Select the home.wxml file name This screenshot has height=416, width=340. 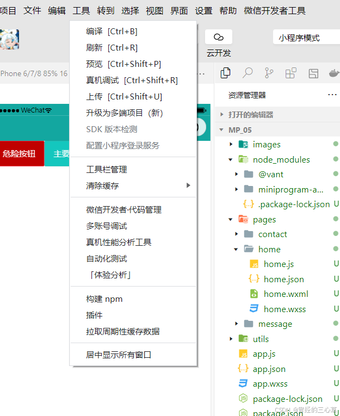click(x=286, y=294)
